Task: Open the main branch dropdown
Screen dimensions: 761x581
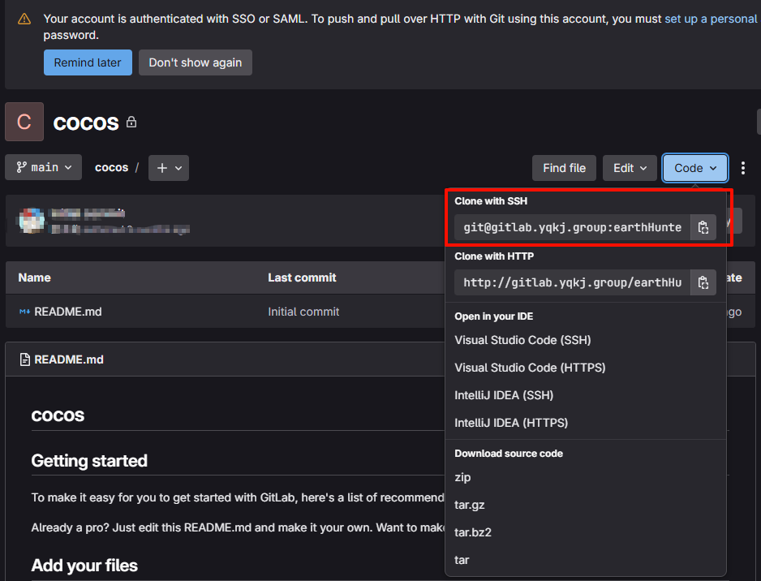Action: (x=43, y=167)
